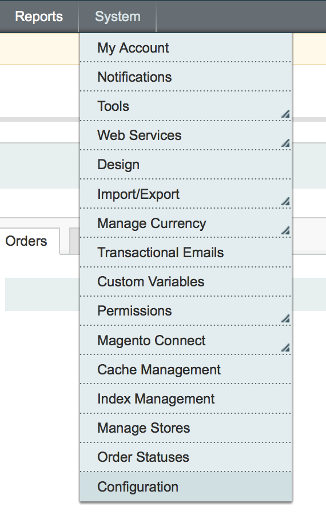The image size is (326, 527).
Task: Click the Web Services menu label
Action: pos(140,135)
